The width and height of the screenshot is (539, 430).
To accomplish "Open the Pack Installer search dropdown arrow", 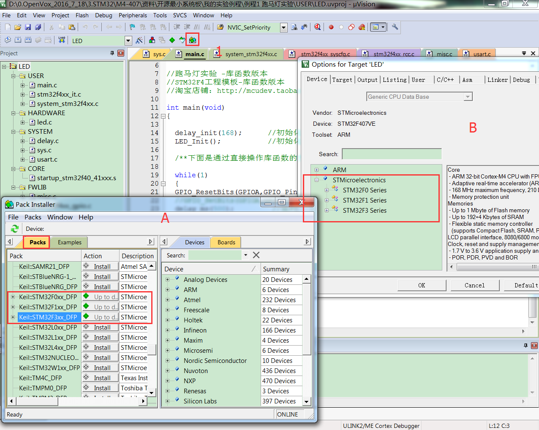I will 245,255.
